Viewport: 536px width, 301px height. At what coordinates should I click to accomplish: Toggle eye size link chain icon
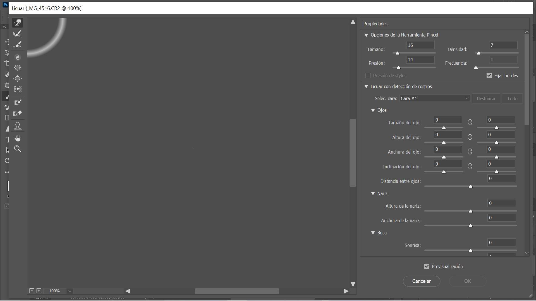coord(470,122)
